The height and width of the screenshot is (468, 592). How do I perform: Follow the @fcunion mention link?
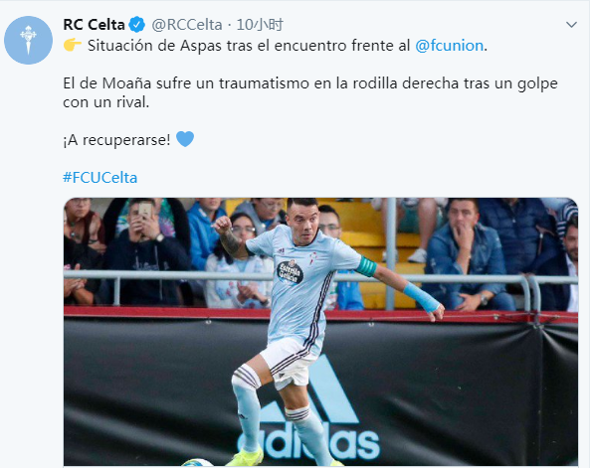(x=450, y=46)
